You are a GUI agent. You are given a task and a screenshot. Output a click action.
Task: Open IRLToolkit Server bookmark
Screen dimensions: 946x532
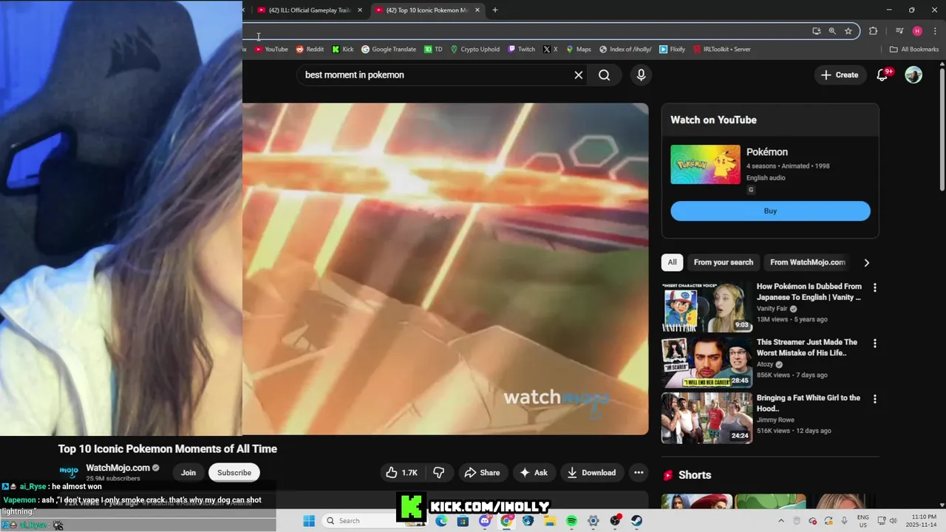[x=721, y=50]
